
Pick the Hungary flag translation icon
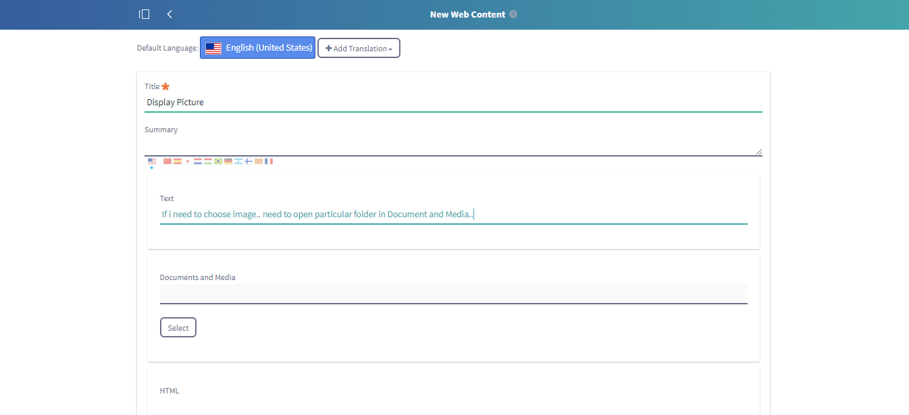coord(208,161)
